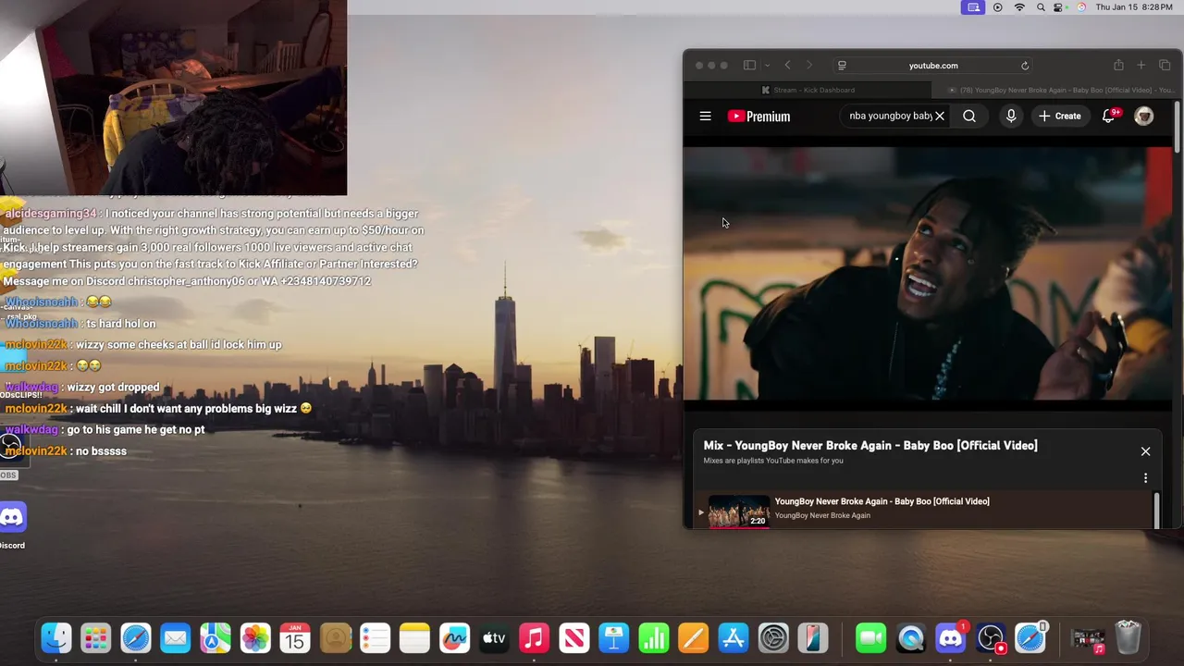This screenshot has height=666, width=1184.
Task: Open Launchpad from the Dock
Action: click(x=96, y=638)
